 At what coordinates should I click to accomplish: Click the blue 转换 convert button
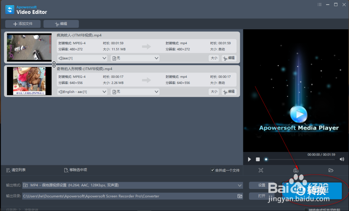click(312, 191)
